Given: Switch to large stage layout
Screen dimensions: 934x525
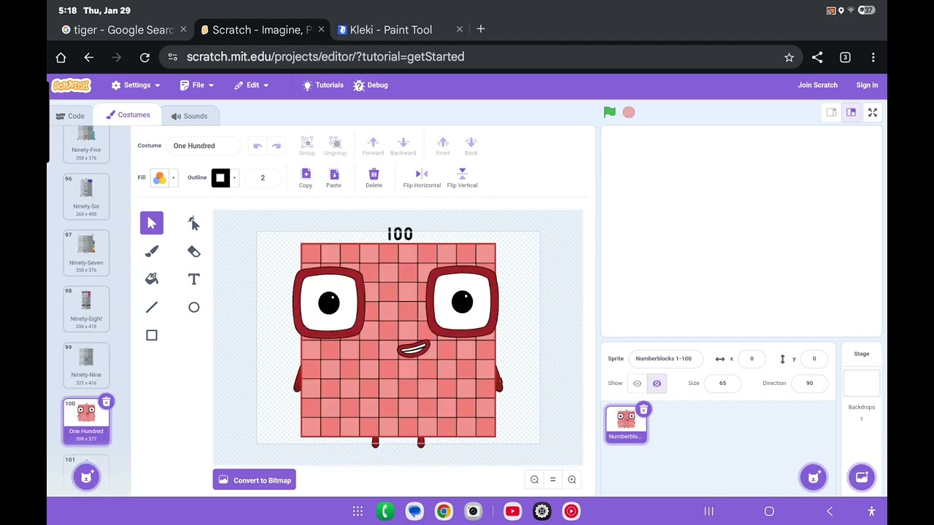Looking at the screenshot, I should click(851, 112).
